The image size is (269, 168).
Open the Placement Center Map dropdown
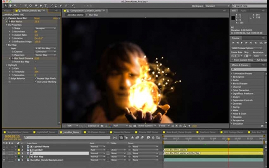click(45, 55)
